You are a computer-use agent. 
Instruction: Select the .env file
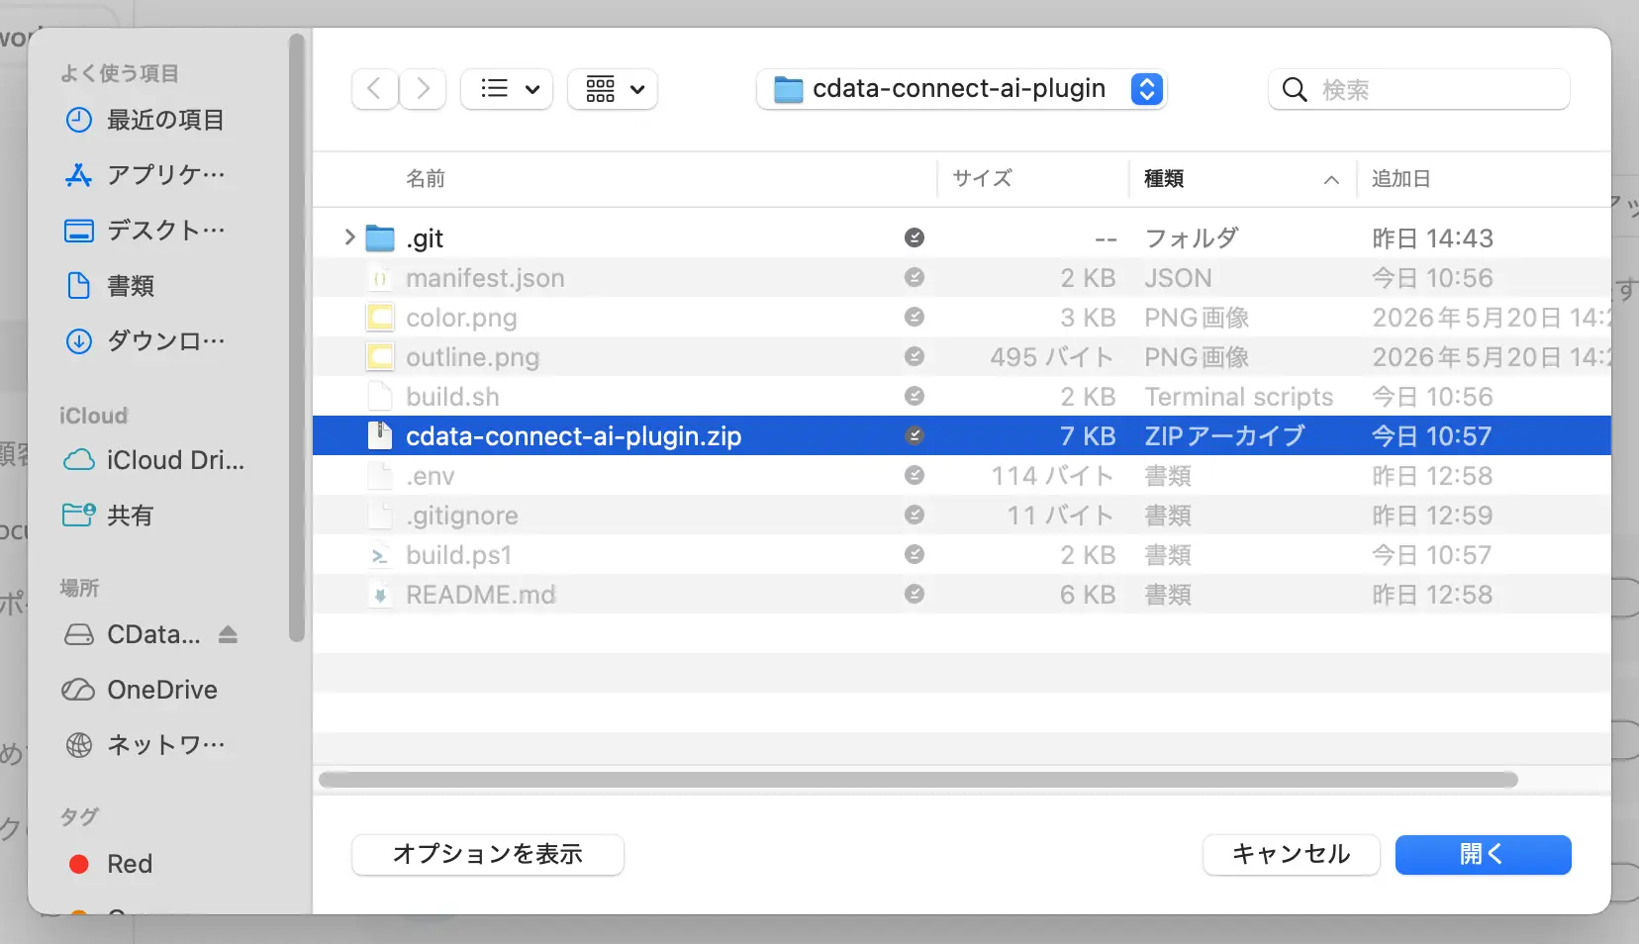click(430, 476)
